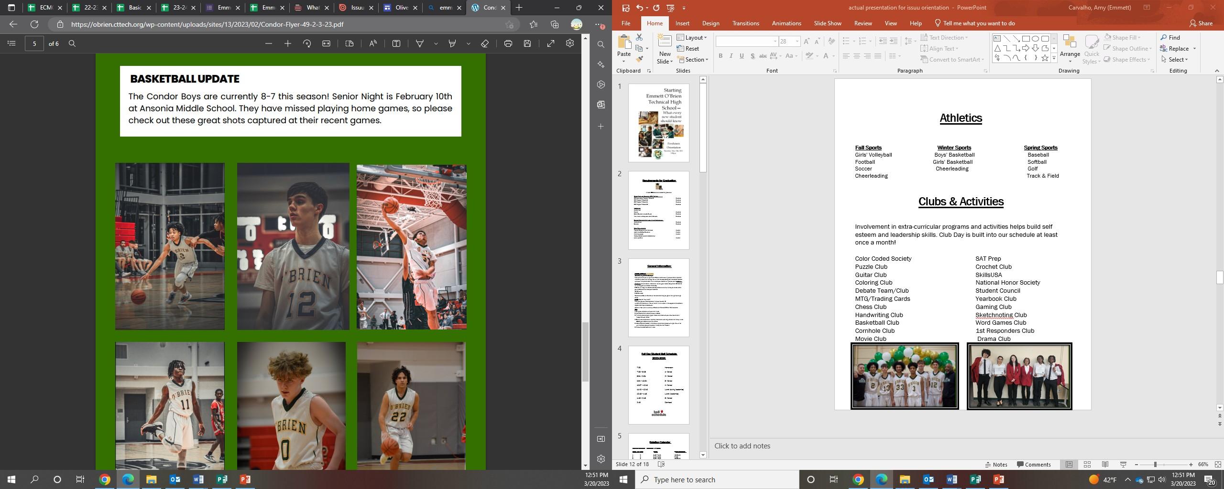Toggle center alignment in Paragraph group

[x=857, y=56]
